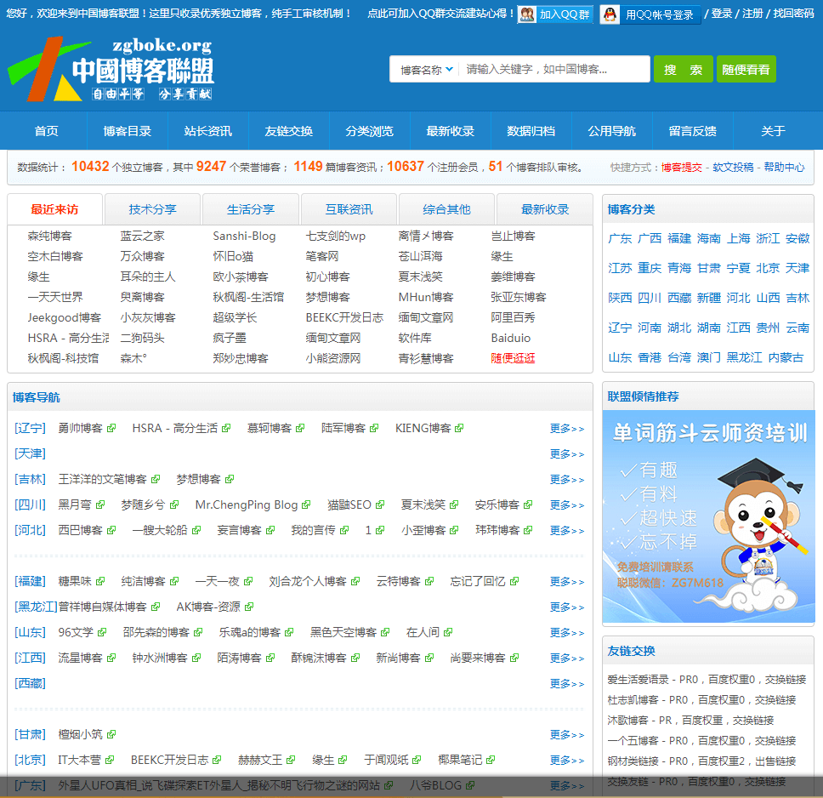The height and width of the screenshot is (798, 823).
Task: Click external link icon after 黑月弯
Action: pos(101,505)
